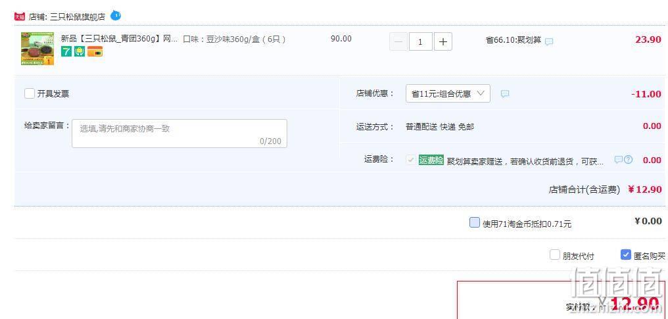Click the yellow-green guarantee badge under product title
The height and width of the screenshot is (319, 668).
click(x=80, y=52)
